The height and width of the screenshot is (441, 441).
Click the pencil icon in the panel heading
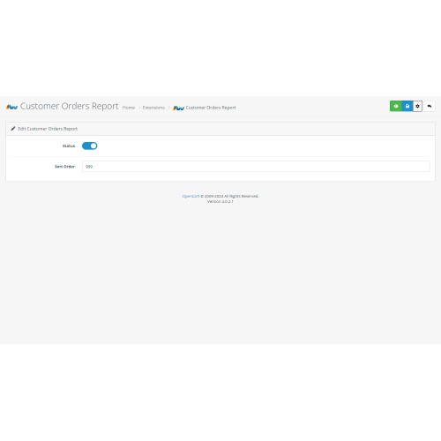point(13,129)
